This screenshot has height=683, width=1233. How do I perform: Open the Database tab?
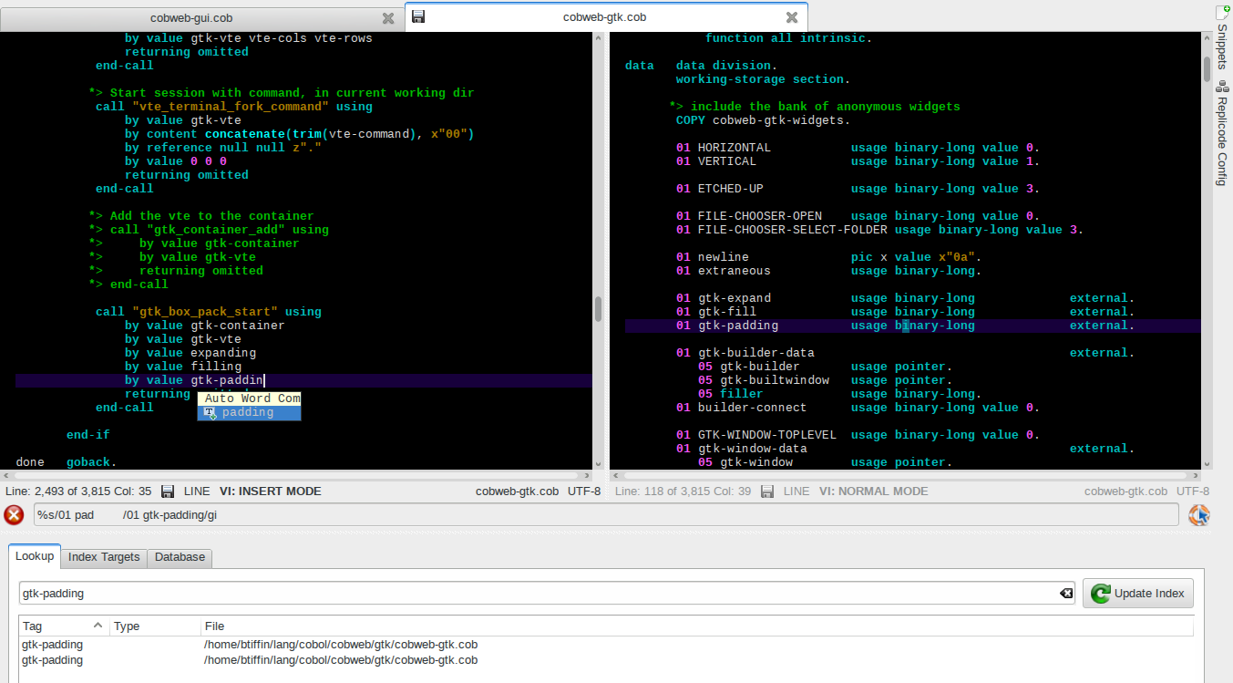click(180, 557)
